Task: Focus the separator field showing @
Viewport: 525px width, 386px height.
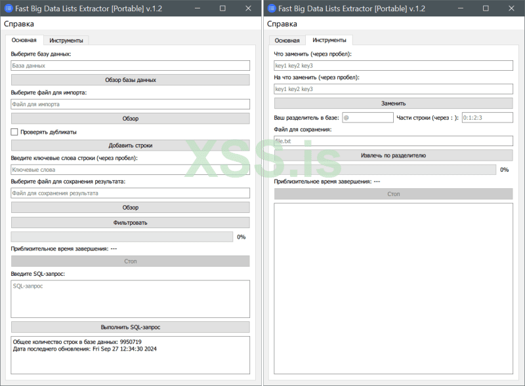Action: tap(367, 117)
